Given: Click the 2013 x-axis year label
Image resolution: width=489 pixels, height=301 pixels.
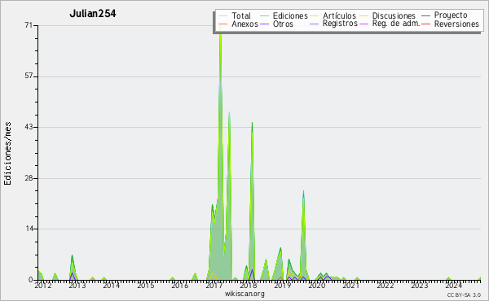Looking at the screenshot, I should point(77,285).
